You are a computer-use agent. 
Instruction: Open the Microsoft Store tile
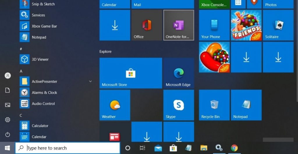131,73
